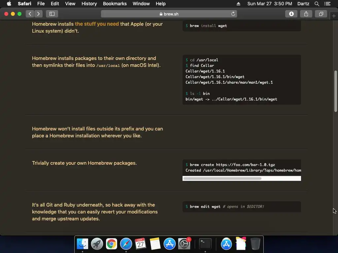338x253 pixels.
Task: Click 'brew create https://foo.com/bar-1.0.tgz' line
Action: click(x=230, y=165)
